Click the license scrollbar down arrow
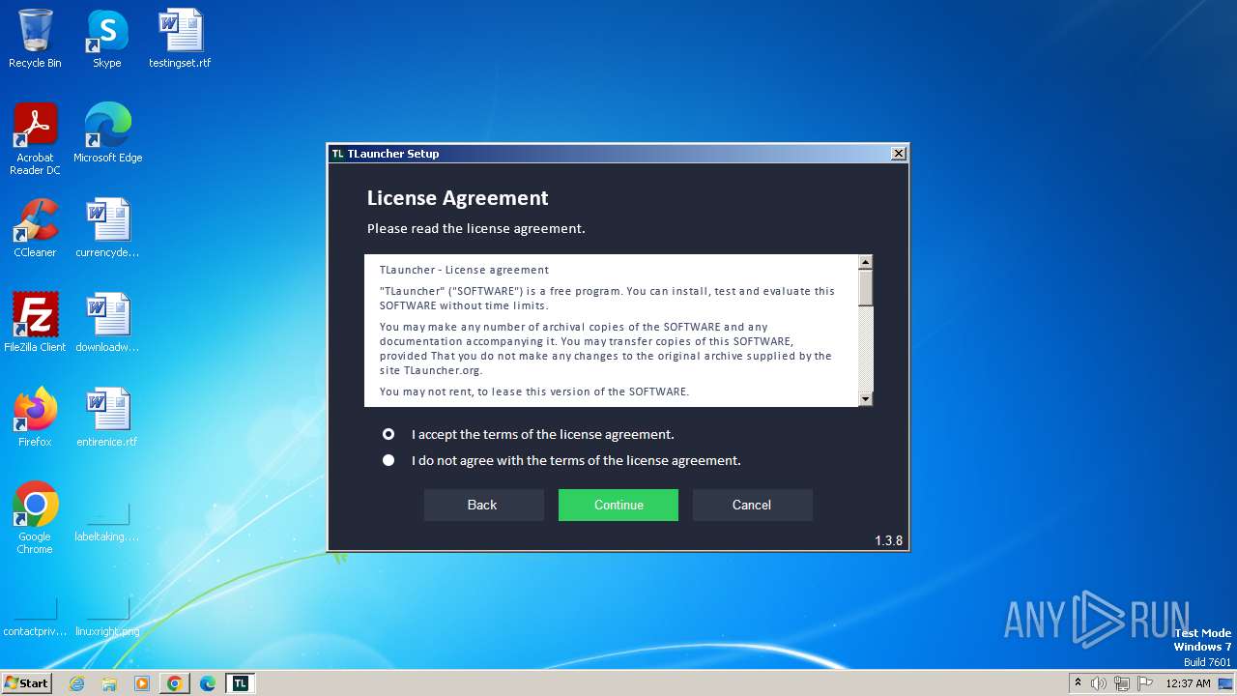Image resolution: width=1237 pixels, height=696 pixels. coord(866,398)
